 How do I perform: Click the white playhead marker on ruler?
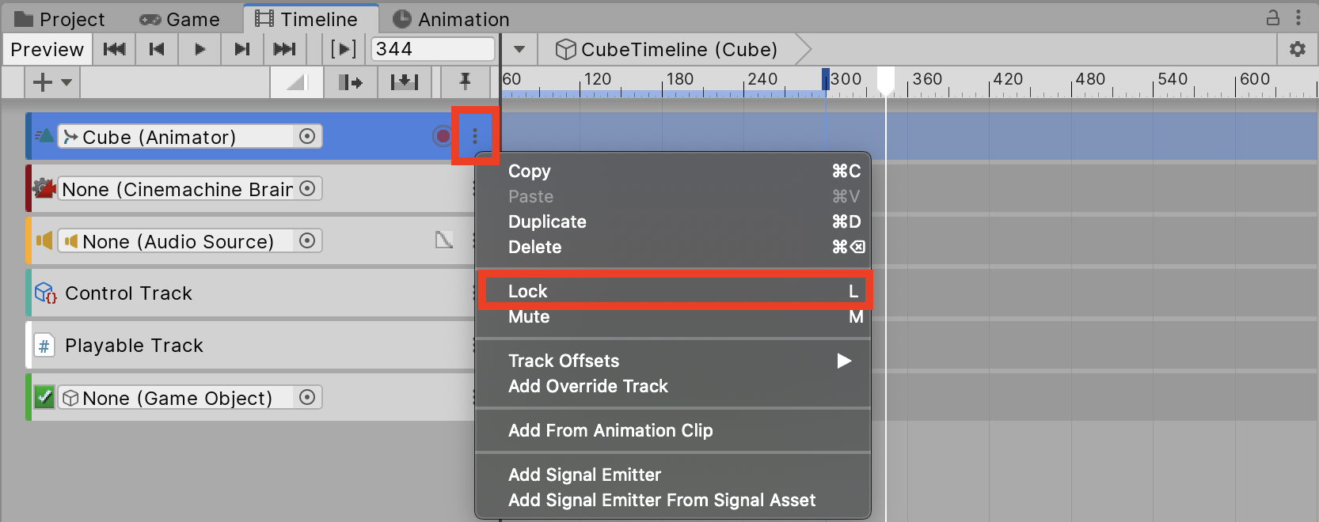pyautogui.click(x=886, y=79)
